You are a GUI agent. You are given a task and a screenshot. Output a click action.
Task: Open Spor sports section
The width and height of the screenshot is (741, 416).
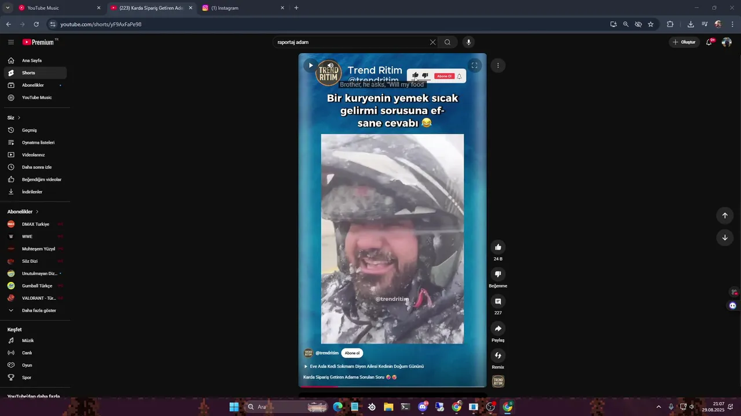point(35,378)
